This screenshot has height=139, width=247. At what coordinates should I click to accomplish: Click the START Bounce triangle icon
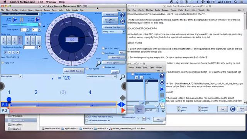[38, 20]
